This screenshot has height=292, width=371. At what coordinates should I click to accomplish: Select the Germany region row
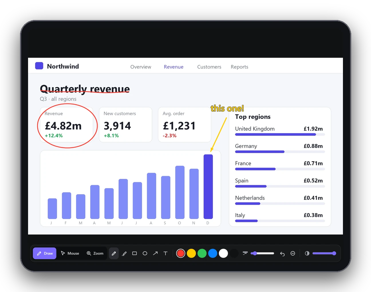point(280,148)
